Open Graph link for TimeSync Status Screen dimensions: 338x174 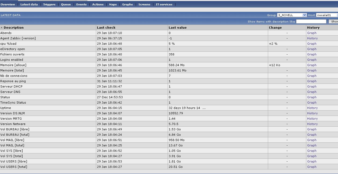pos(312,103)
